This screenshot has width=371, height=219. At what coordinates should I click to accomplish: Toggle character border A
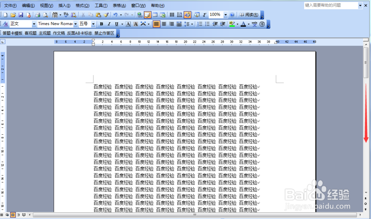pyautogui.click(x=128, y=24)
